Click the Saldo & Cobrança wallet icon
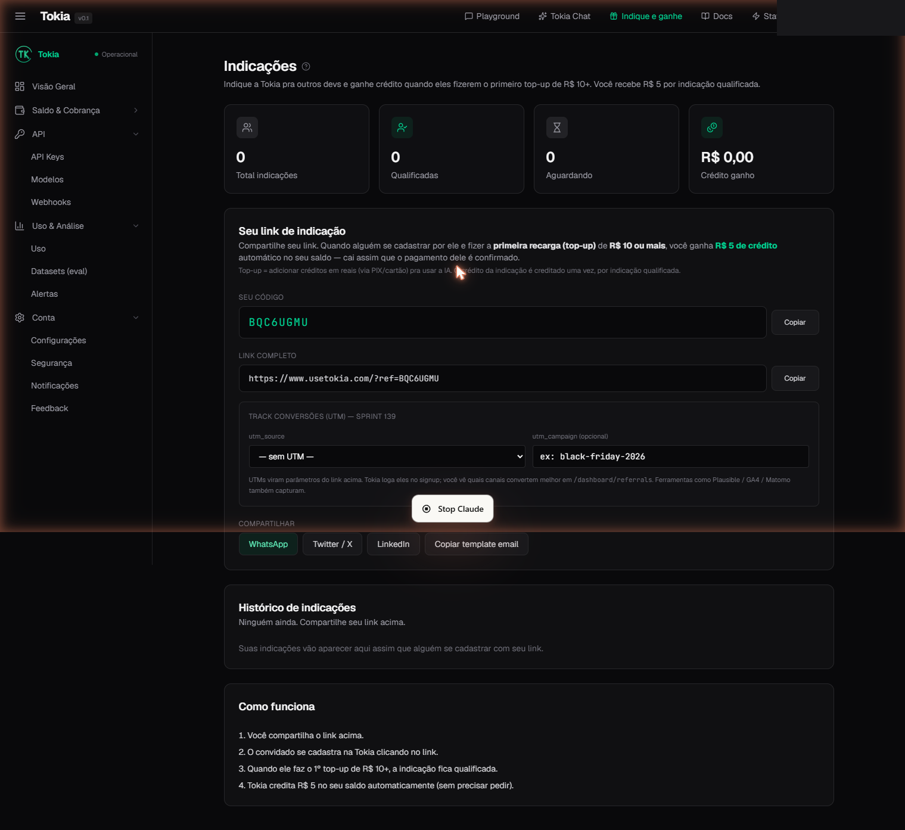The width and height of the screenshot is (905, 830). point(20,110)
